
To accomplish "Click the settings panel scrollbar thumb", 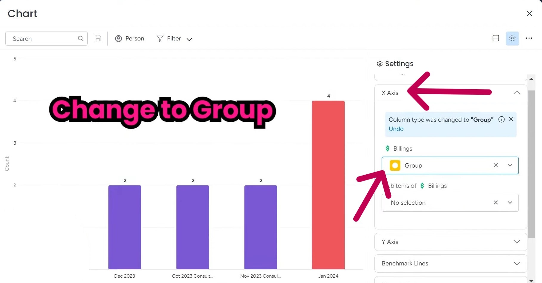I will pos(531,164).
